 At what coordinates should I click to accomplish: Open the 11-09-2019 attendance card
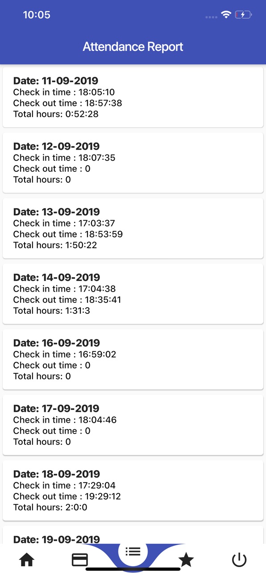pyautogui.click(x=133, y=97)
